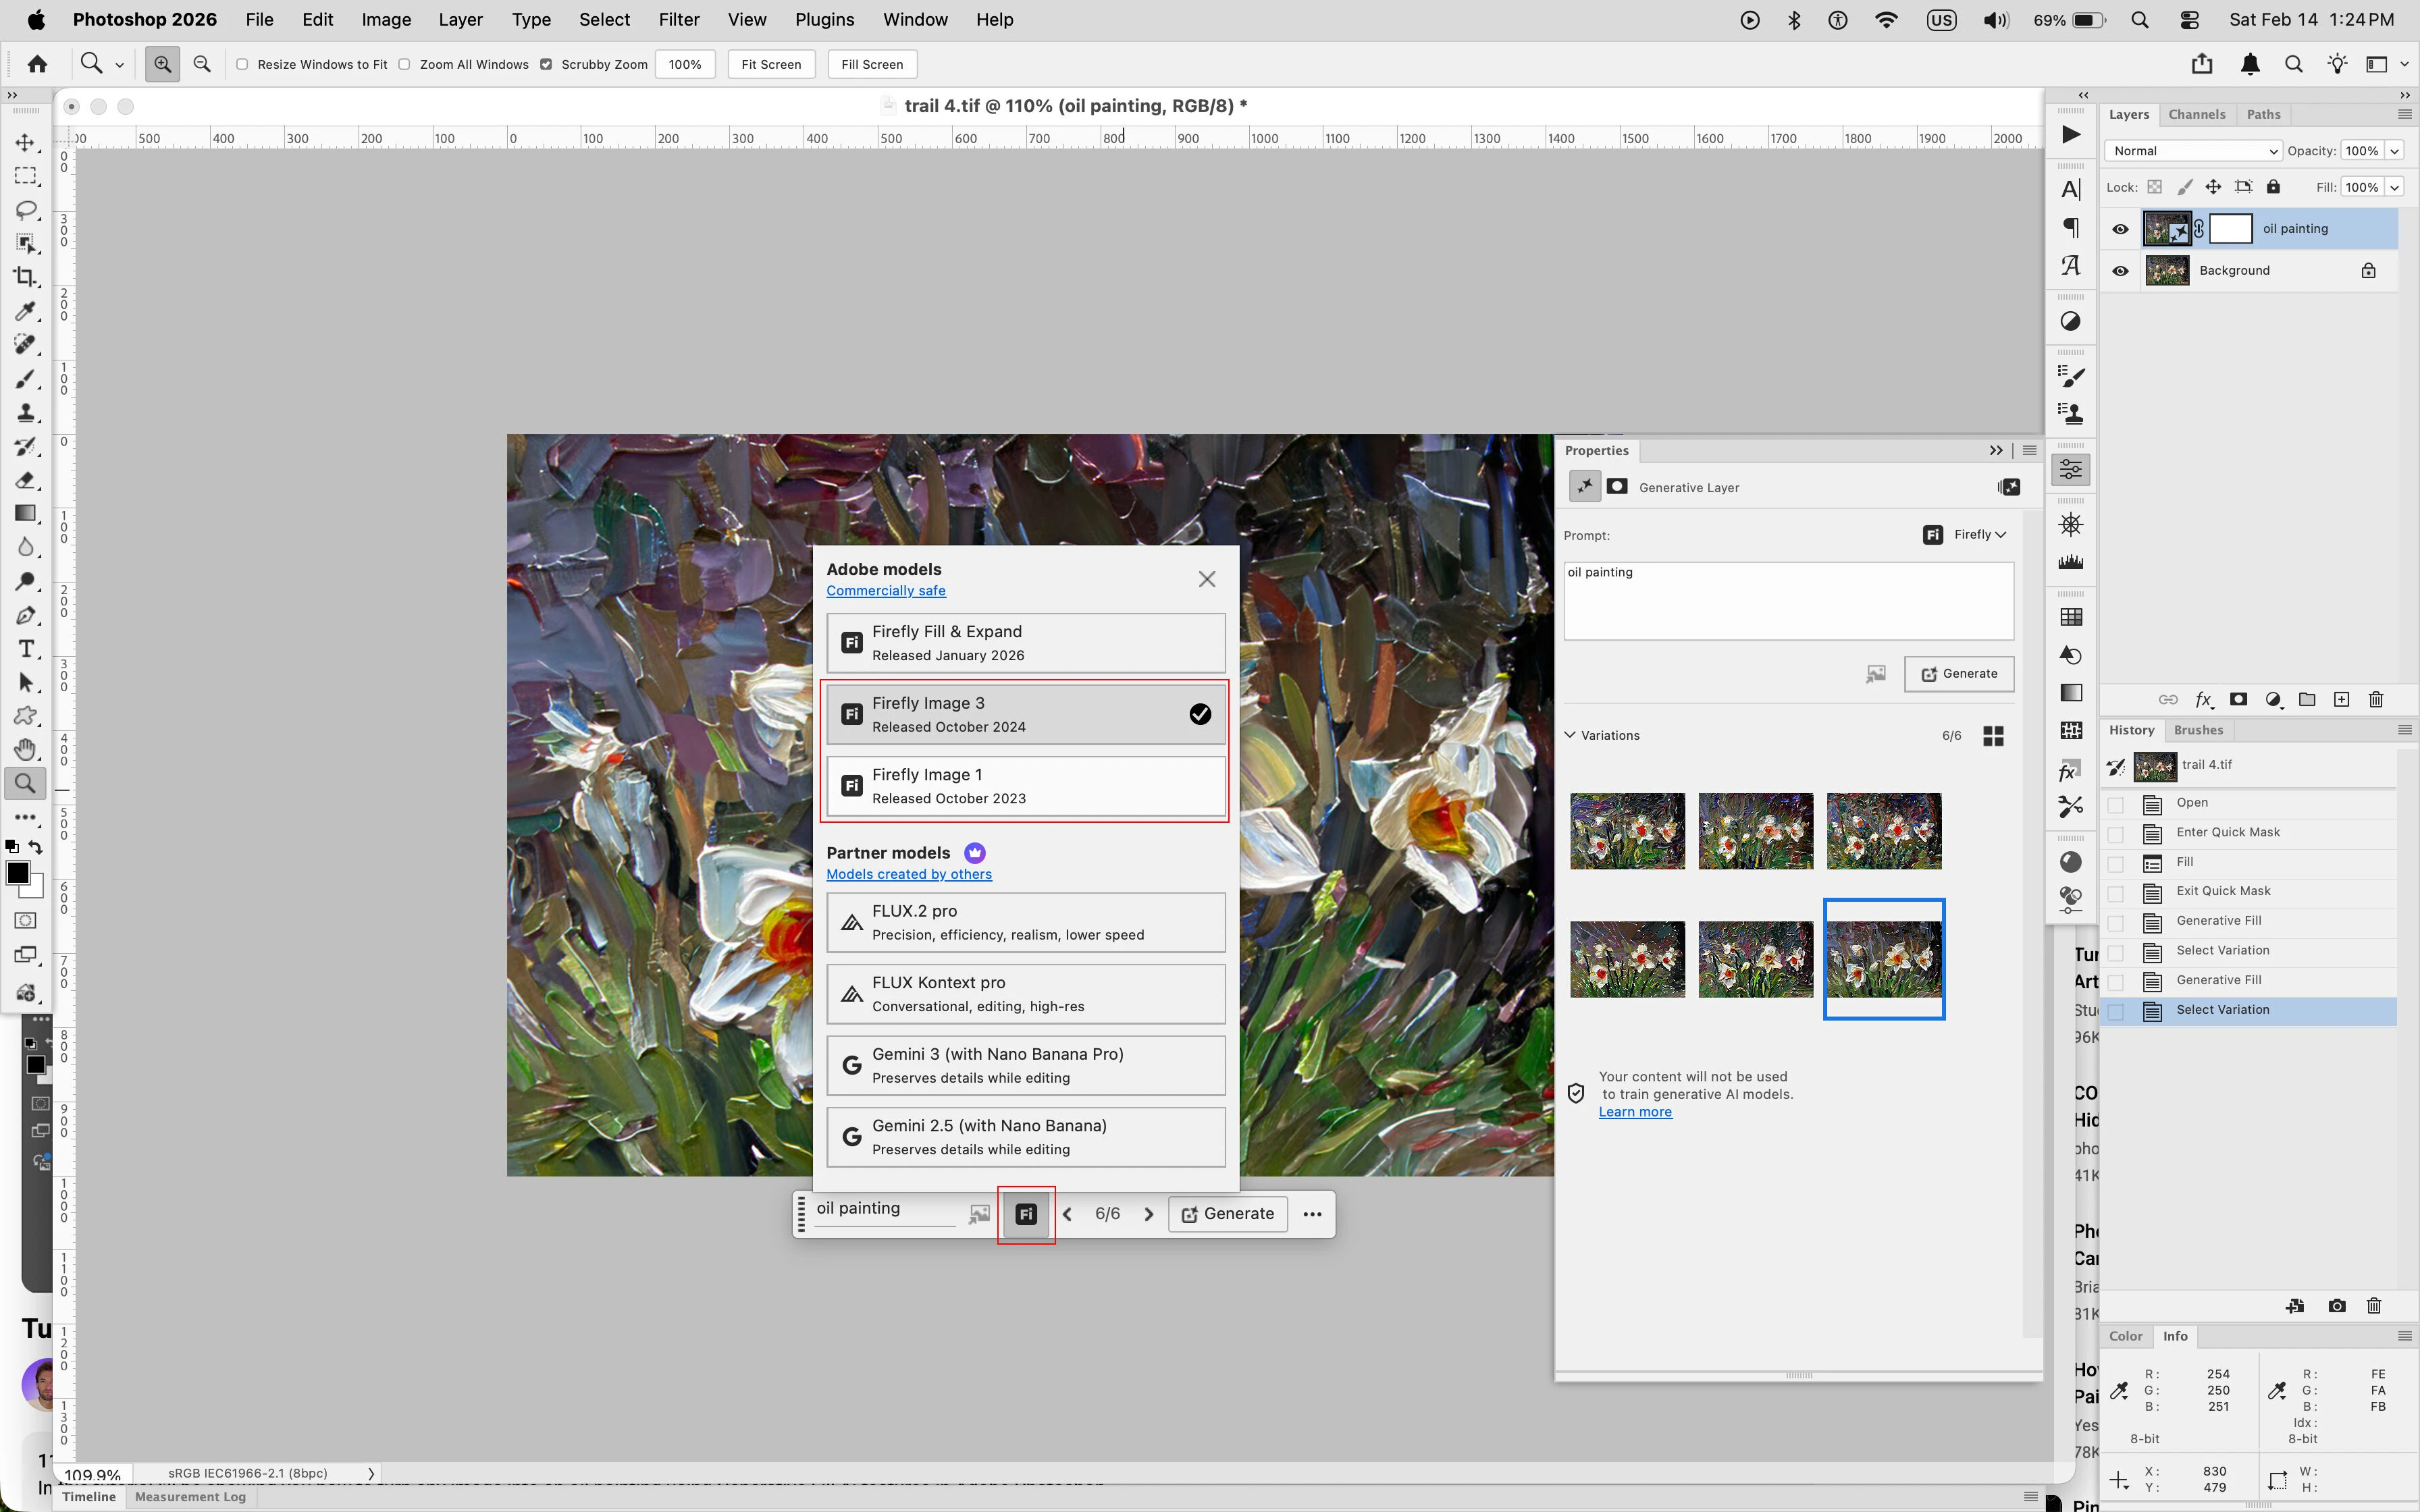Click the Commercially safe link
Screen dimensions: 2420x1512
pos(885,591)
